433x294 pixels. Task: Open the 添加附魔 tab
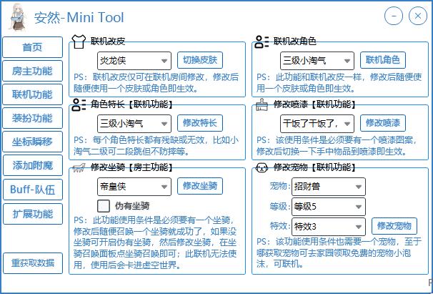pyautogui.click(x=33, y=165)
